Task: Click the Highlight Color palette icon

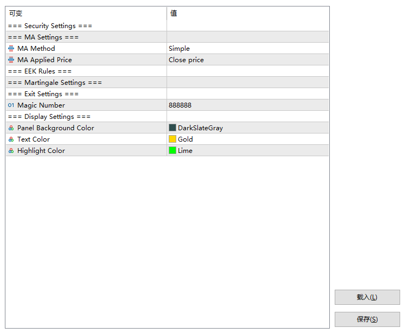Action: tap(11, 150)
